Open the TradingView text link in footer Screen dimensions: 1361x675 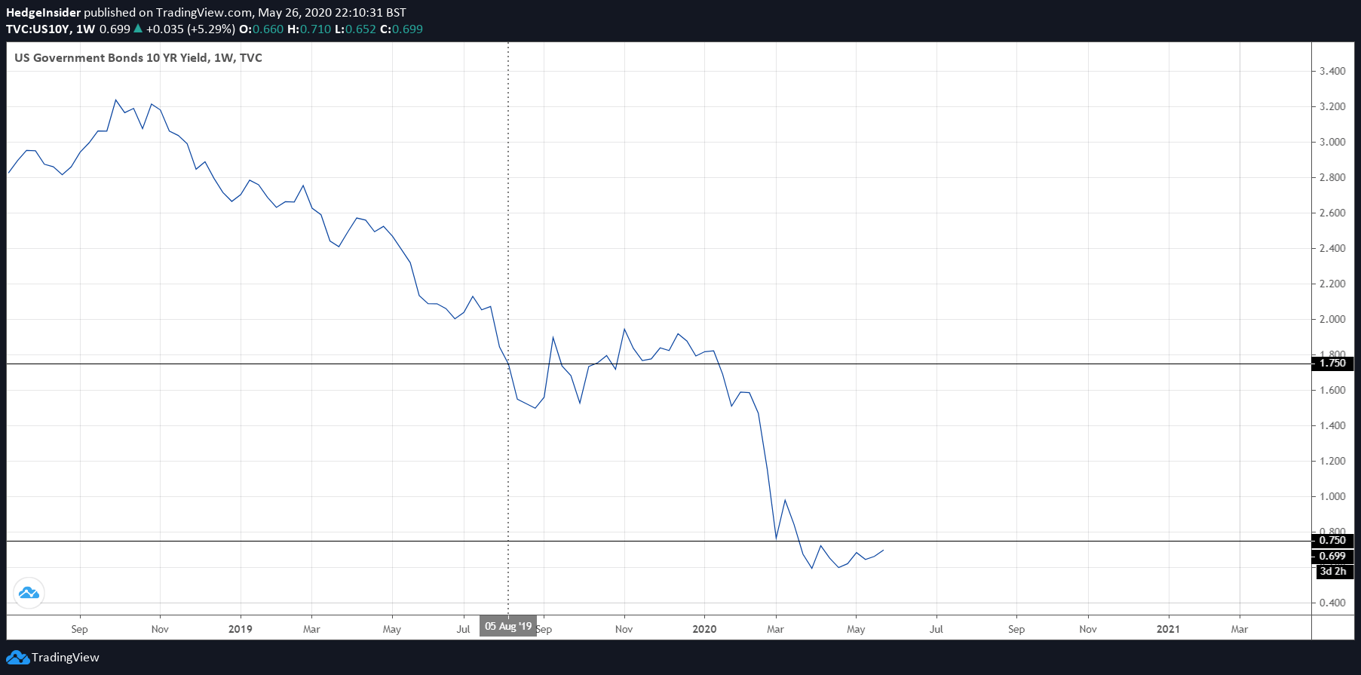[66, 658]
